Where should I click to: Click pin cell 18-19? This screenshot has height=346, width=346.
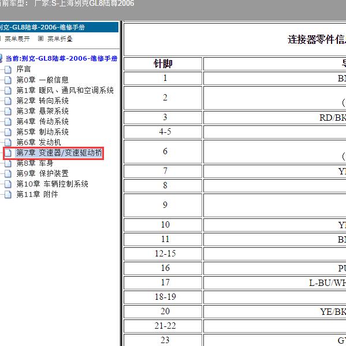click(163, 297)
